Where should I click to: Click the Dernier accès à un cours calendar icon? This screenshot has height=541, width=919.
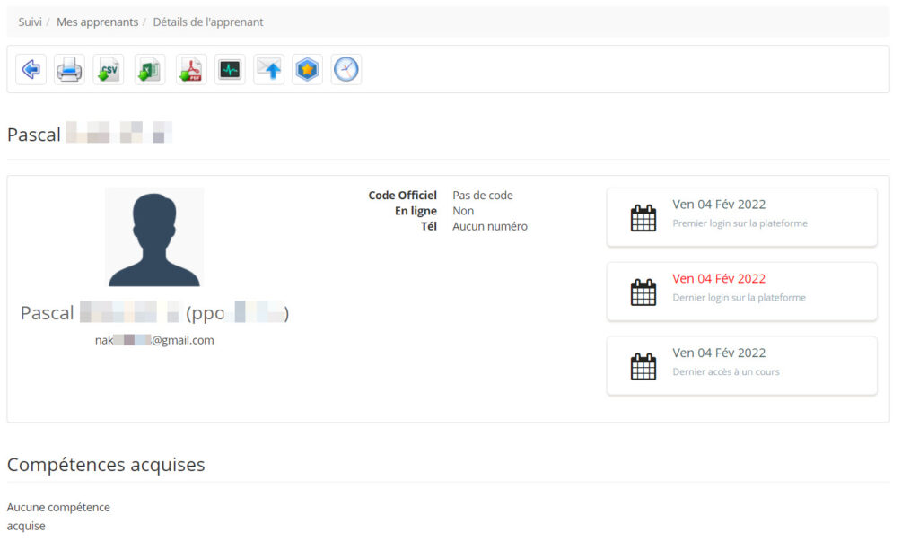(x=643, y=366)
